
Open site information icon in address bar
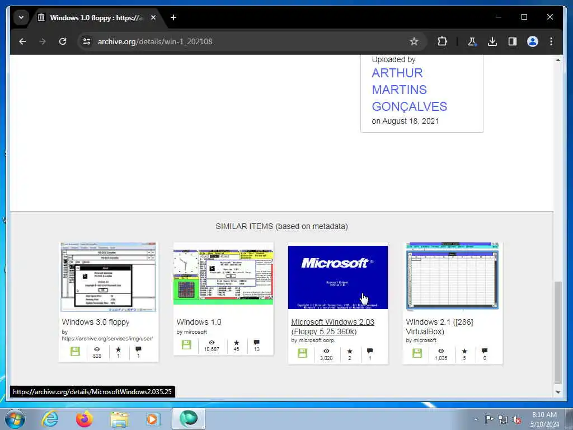87,41
